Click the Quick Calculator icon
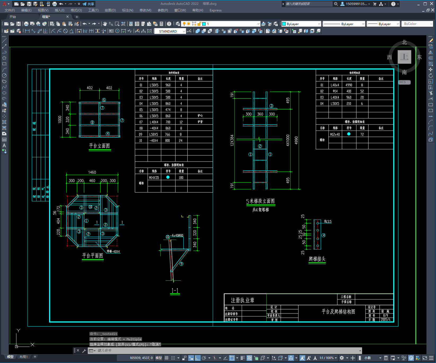Viewport: 436px width, 363px height. pyautogui.click(x=161, y=24)
